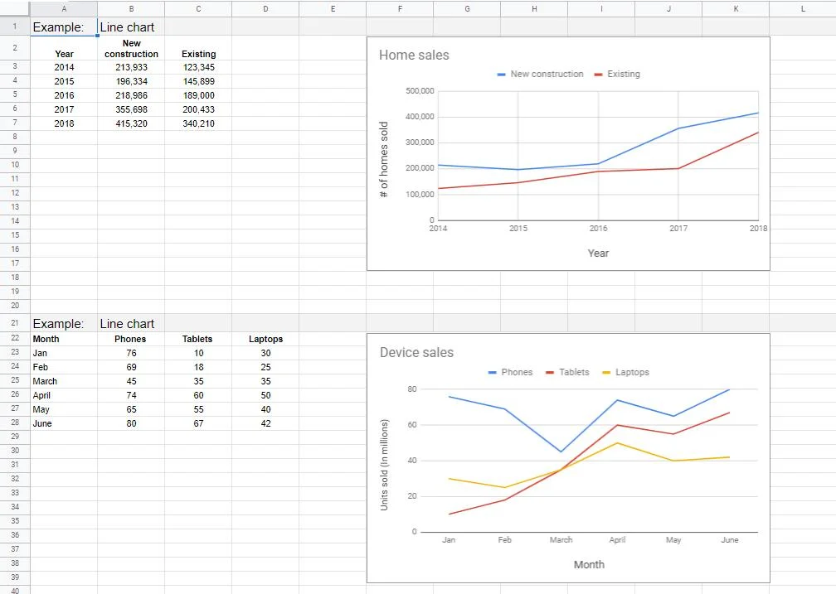
Task: Select column D header
Action: point(265,8)
